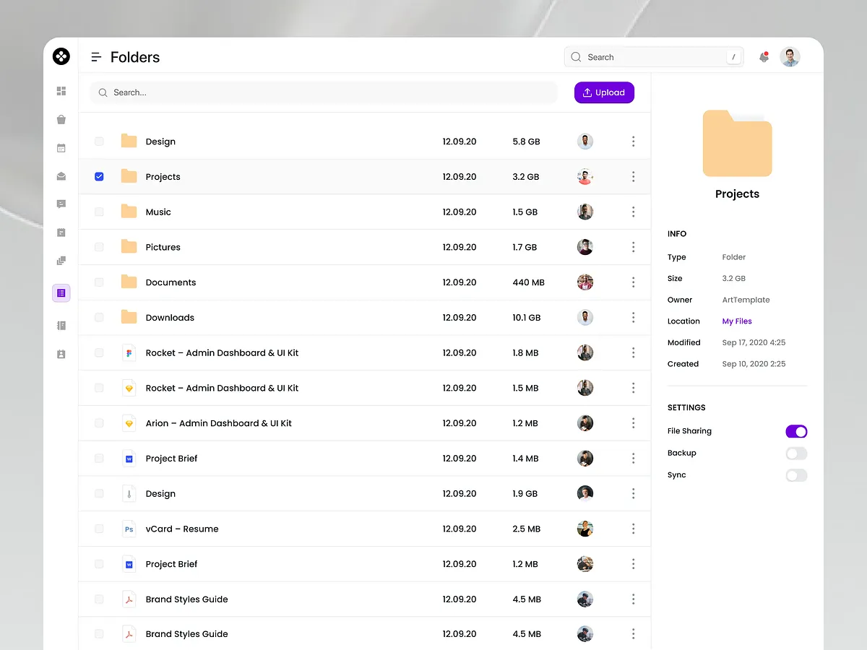Open options menu for vCard – Resume file
Image resolution: width=867 pixels, height=650 pixels.
pyautogui.click(x=633, y=529)
